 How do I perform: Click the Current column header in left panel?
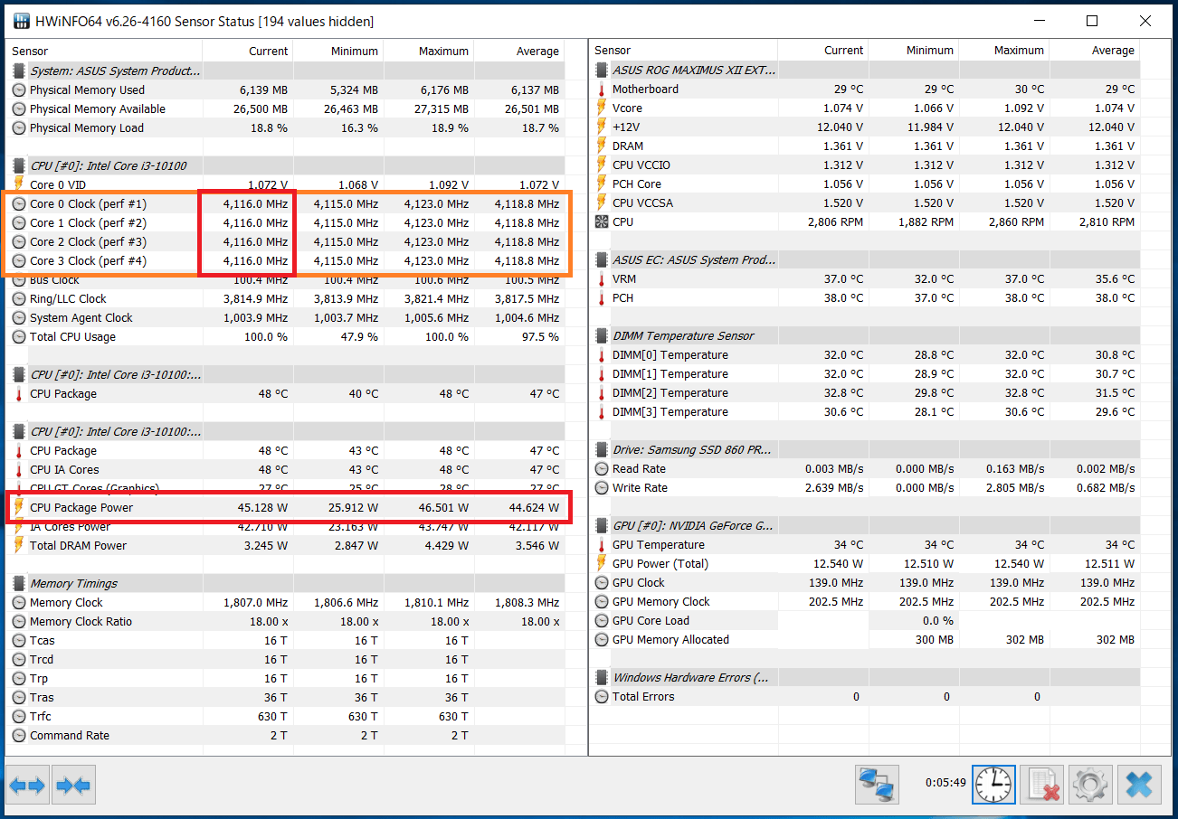pyautogui.click(x=248, y=52)
